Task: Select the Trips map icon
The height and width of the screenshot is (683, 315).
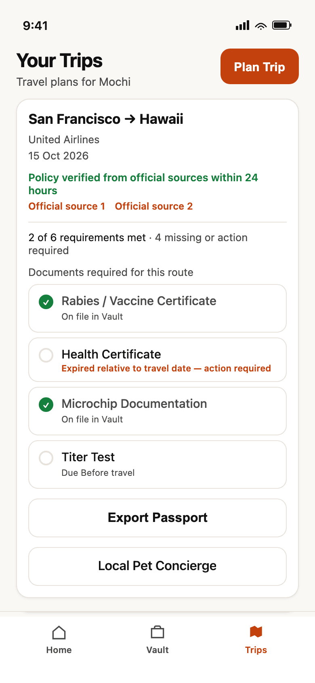Action: 256,632
